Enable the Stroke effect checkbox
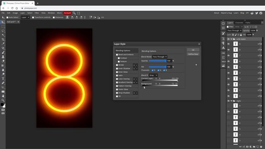 click(x=117, y=65)
